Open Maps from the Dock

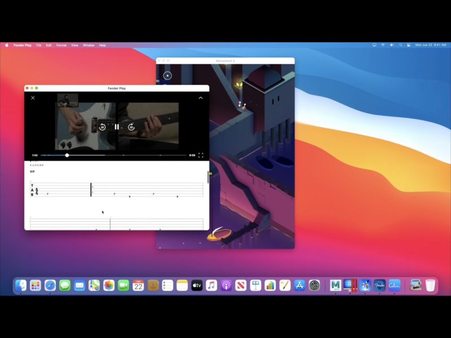tap(94, 286)
